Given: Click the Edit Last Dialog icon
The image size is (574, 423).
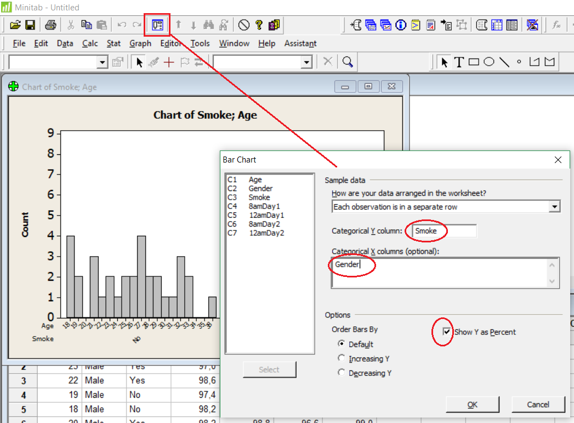Looking at the screenshot, I should 157,25.
